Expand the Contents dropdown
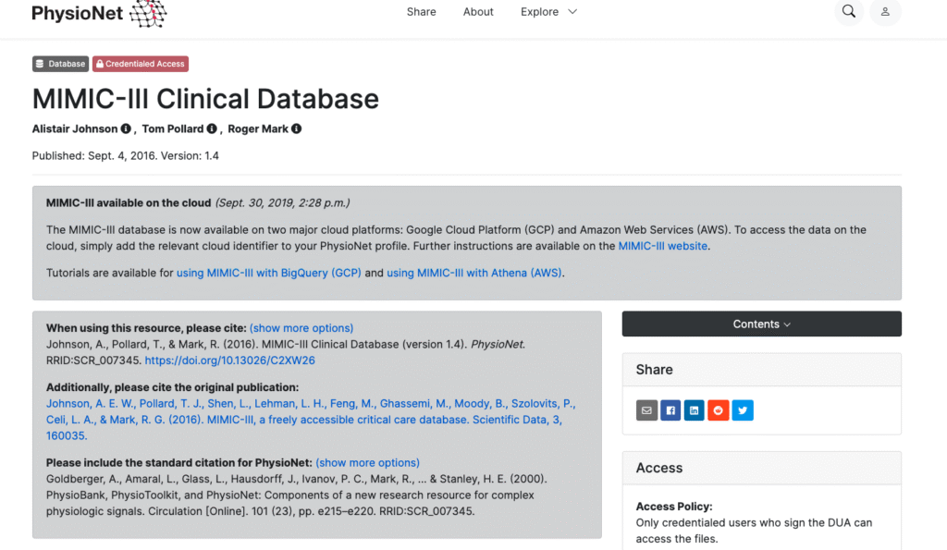Viewport: 947px width, 550px height. (761, 324)
